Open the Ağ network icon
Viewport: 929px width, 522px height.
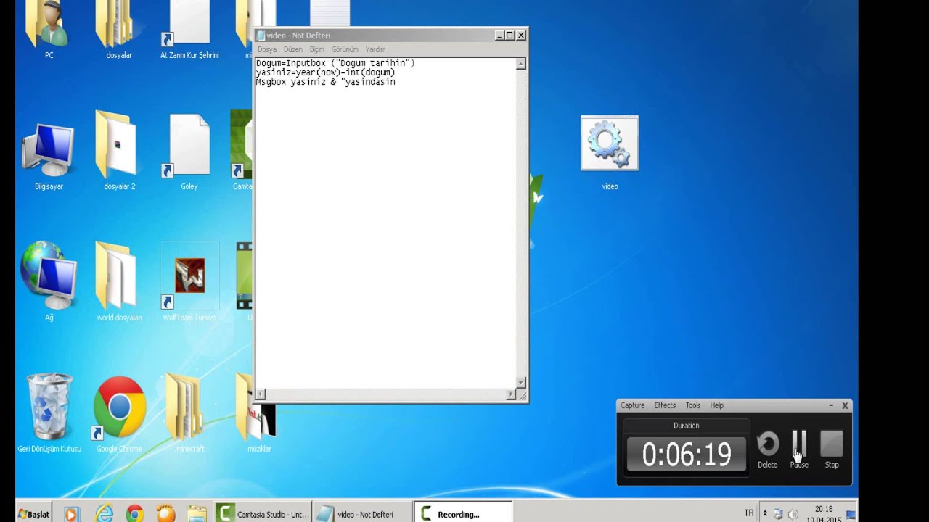49,281
